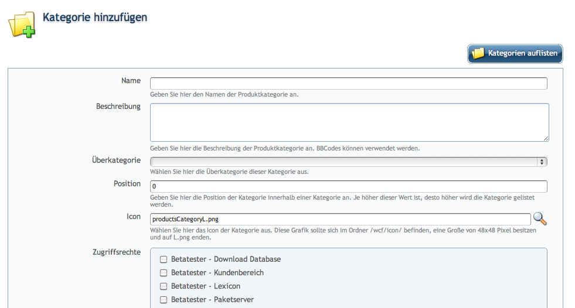Focus the Name text field
The width and height of the screenshot is (575, 308).
tap(348, 83)
